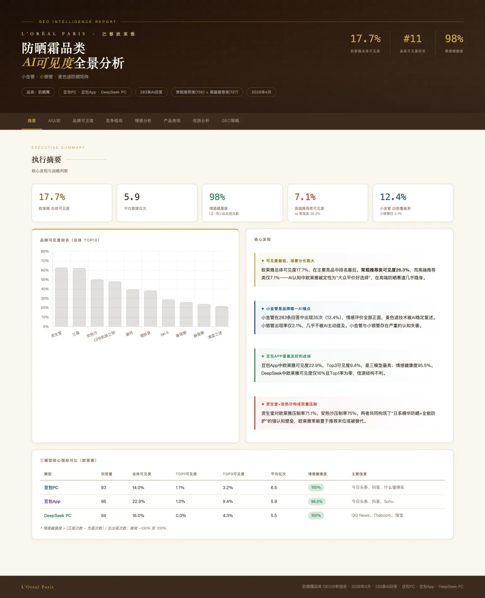
Task: Click the 平均位次 column header
Action: 278,474
